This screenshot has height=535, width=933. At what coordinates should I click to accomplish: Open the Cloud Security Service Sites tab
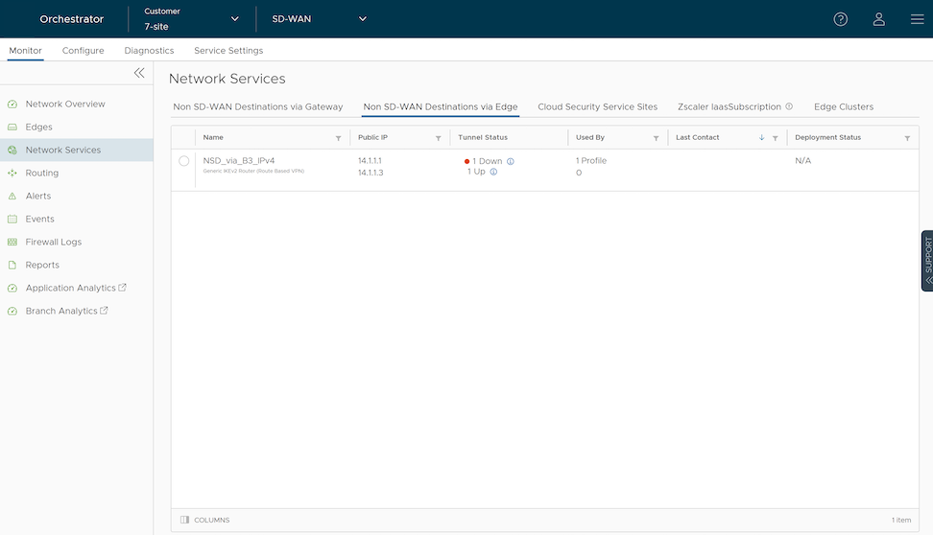click(597, 106)
